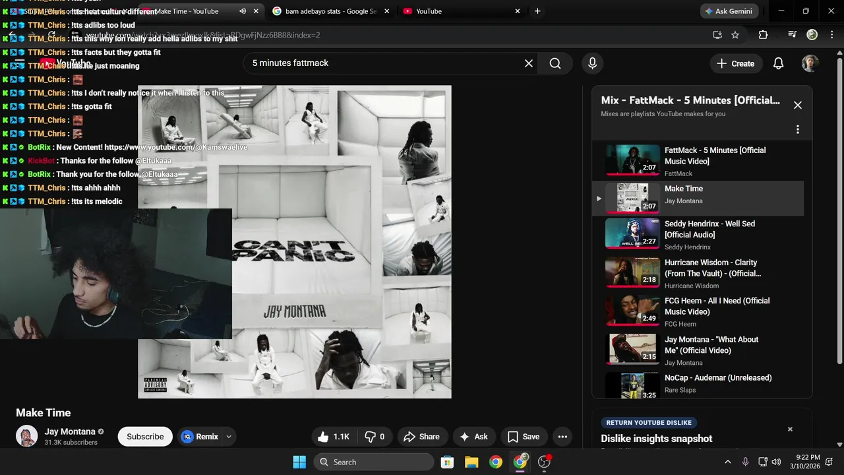Open the YouTube account avatar menu
The height and width of the screenshot is (475, 844).
[810, 63]
